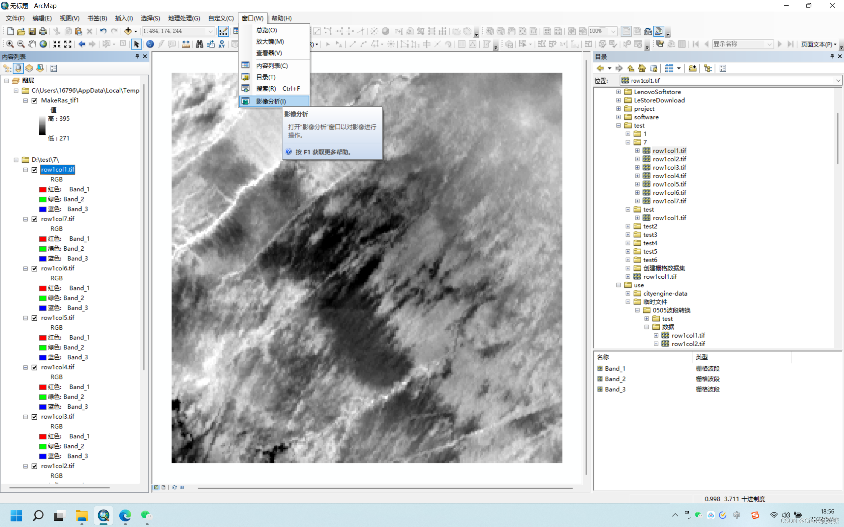
Task: Click the Pan hand tool
Action: (32, 44)
